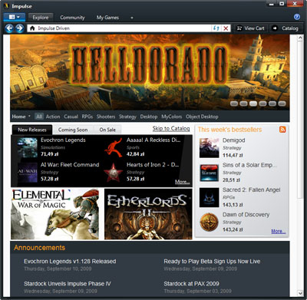This screenshot has width=307, height=300.
Task: Follow the Skip to Catalog link
Action: pyautogui.click(x=171, y=128)
